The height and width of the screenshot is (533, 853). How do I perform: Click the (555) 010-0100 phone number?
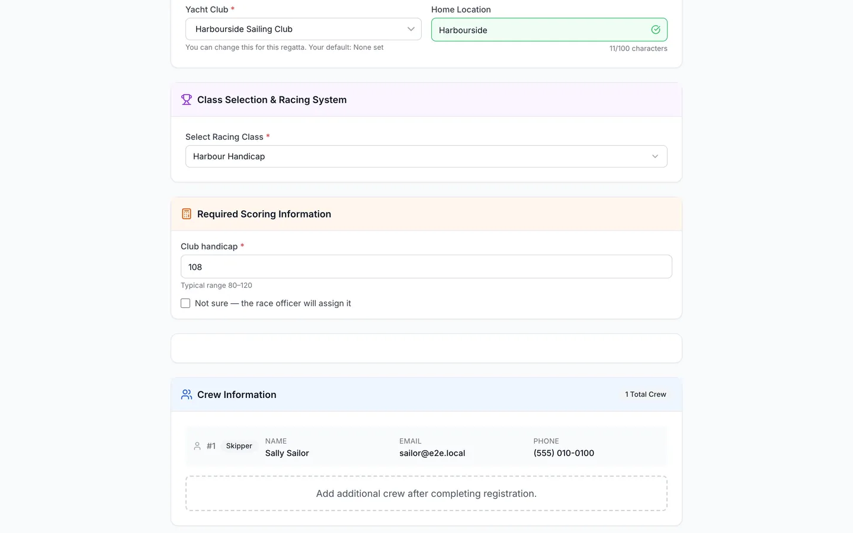(564, 453)
